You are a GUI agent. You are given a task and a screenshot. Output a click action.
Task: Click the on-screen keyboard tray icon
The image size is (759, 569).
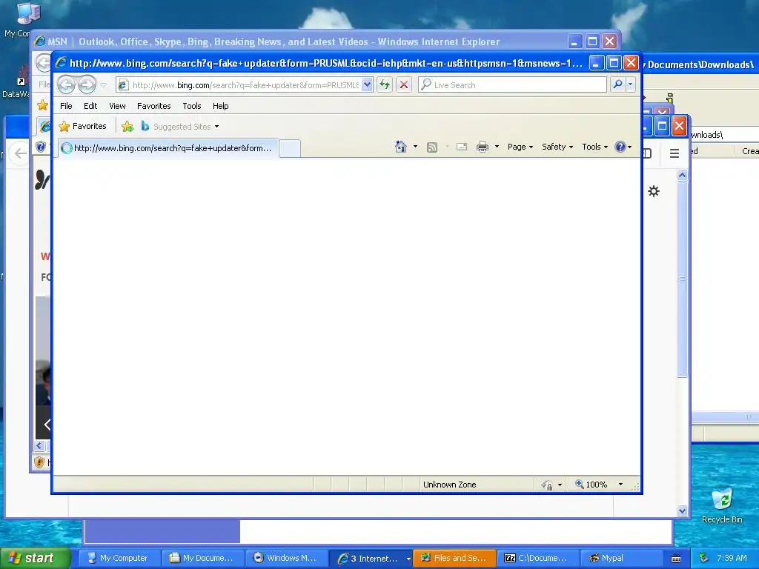pos(676,559)
